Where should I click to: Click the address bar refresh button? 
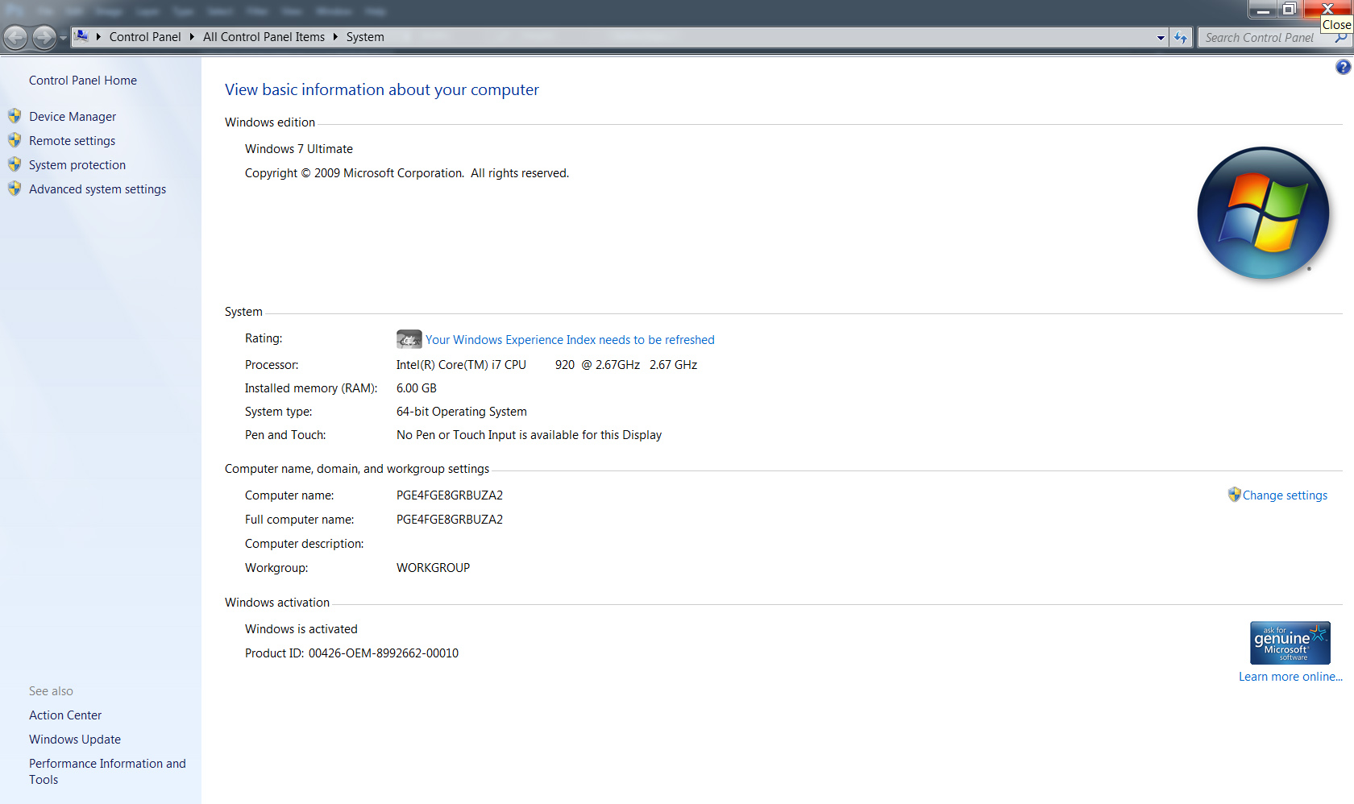(x=1181, y=38)
